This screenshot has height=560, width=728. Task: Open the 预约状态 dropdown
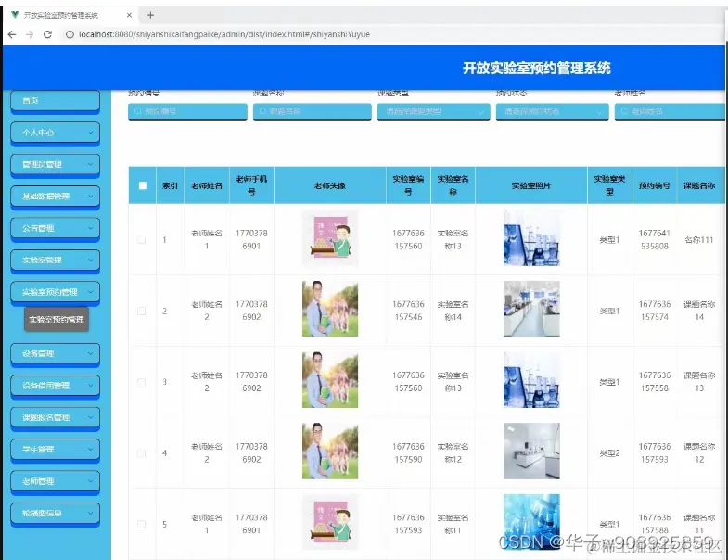pyautogui.click(x=553, y=111)
